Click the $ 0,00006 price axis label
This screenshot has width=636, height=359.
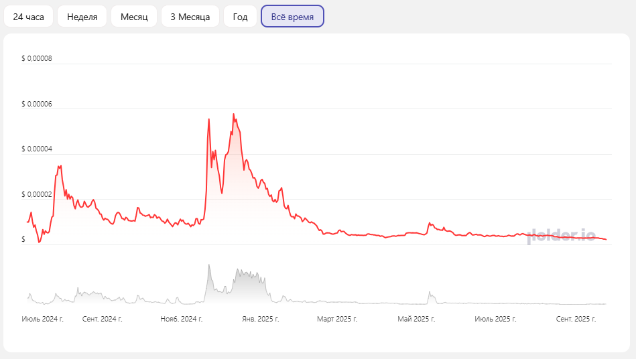[37, 104]
